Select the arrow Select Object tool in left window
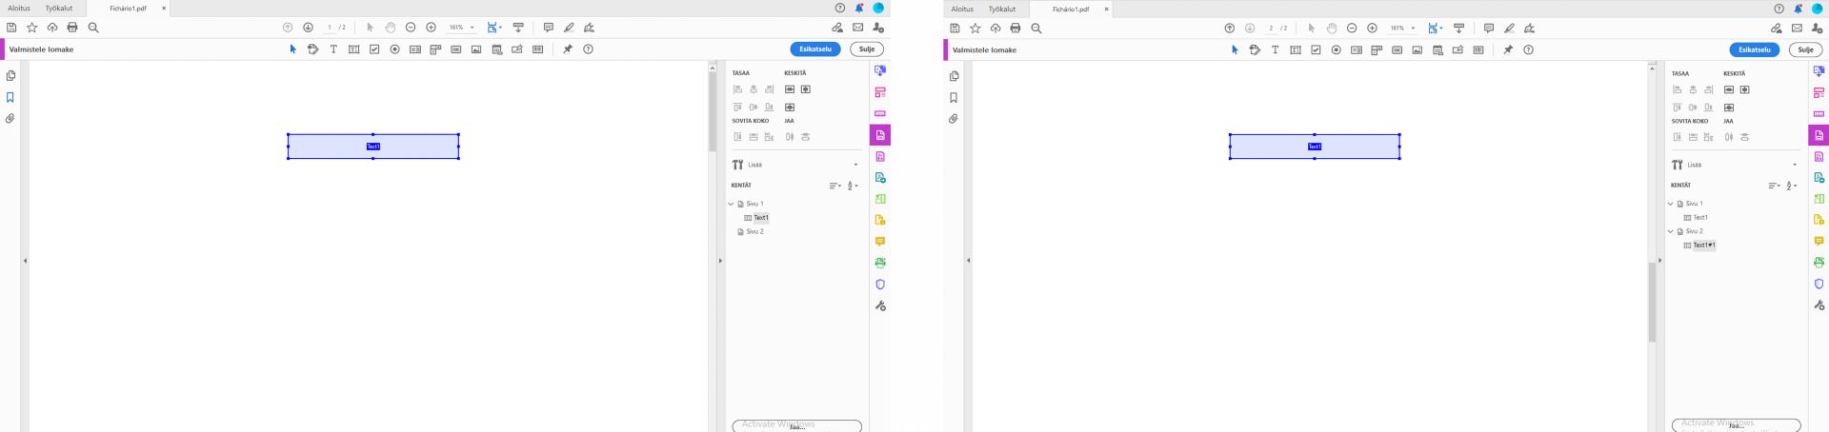 (x=292, y=49)
